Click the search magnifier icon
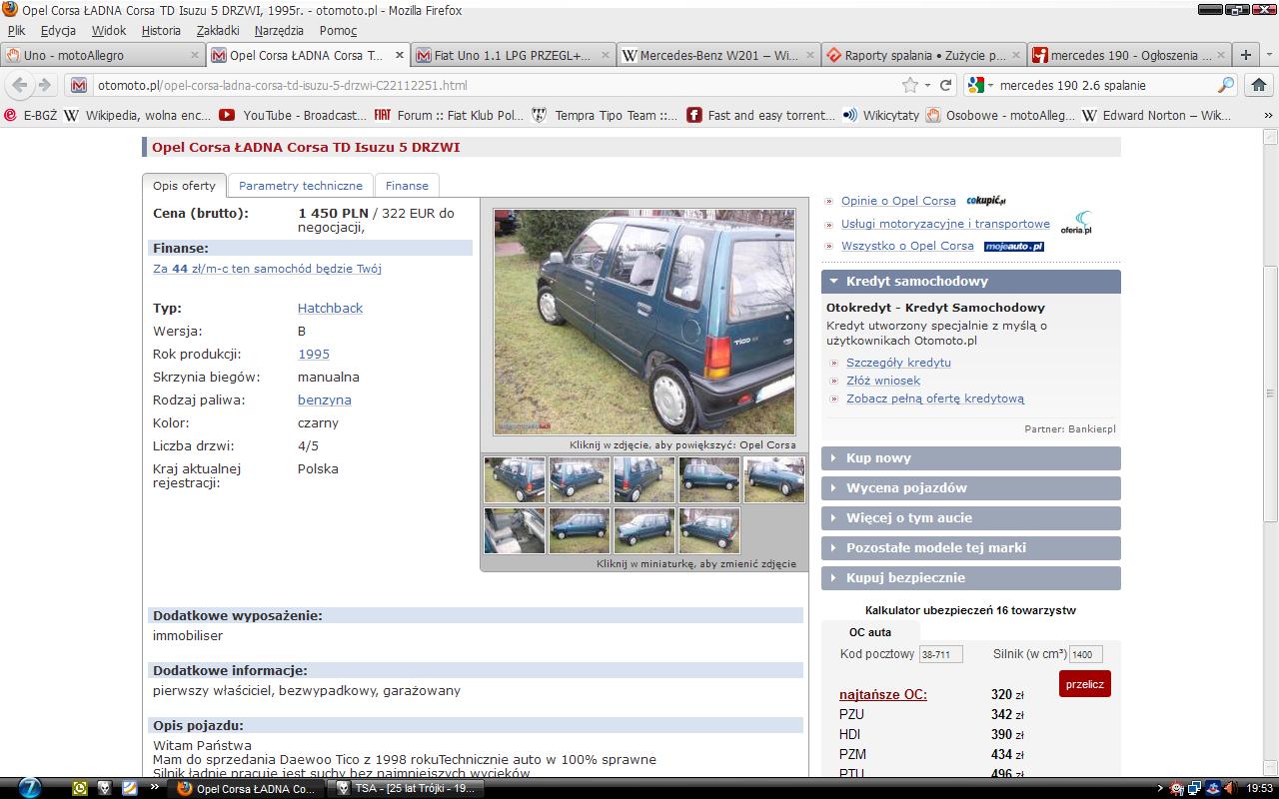This screenshot has height=799, width=1279. pyautogui.click(x=1225, y=85)
